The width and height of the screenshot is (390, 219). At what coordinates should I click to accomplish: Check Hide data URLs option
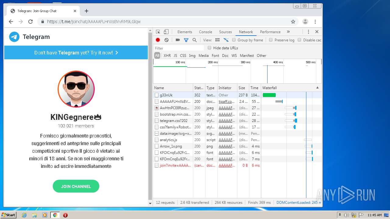pos(209,48)
